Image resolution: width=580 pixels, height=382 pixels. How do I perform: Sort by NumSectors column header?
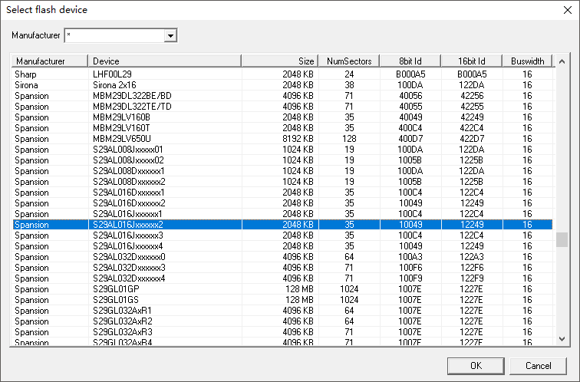349,61
